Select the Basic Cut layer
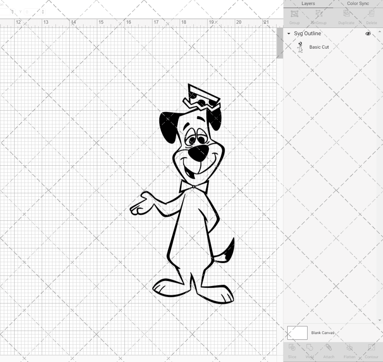This screenshot has width=383, height=362. (x=319, y=47)
